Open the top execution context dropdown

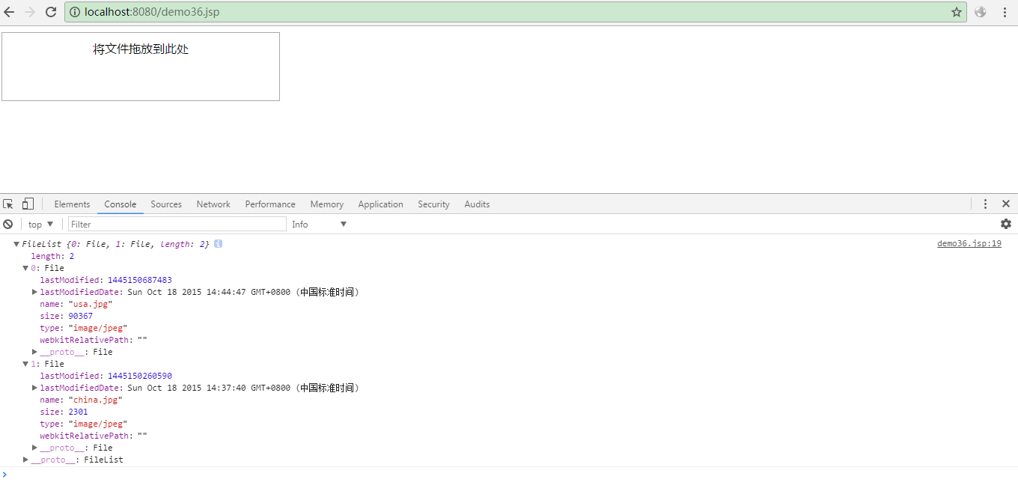pyautogui.click(x=40, y=225)
